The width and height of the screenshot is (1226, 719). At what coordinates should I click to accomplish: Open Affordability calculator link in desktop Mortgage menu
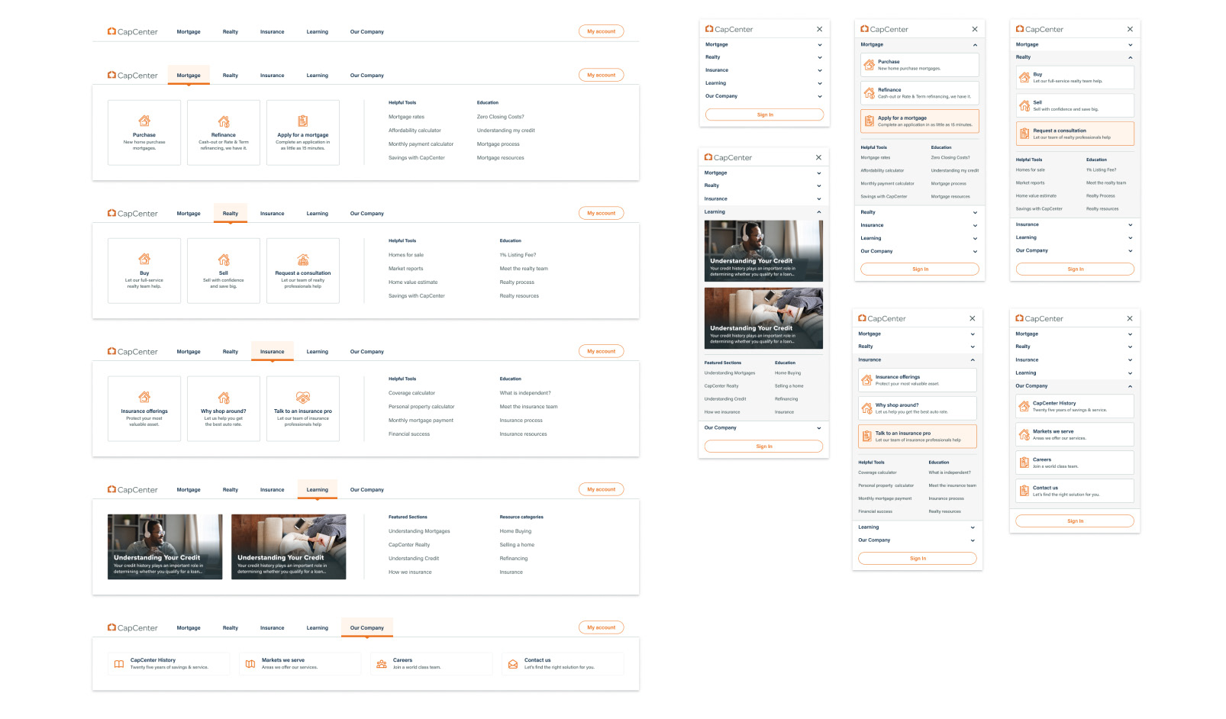click(x=415, y=131)
